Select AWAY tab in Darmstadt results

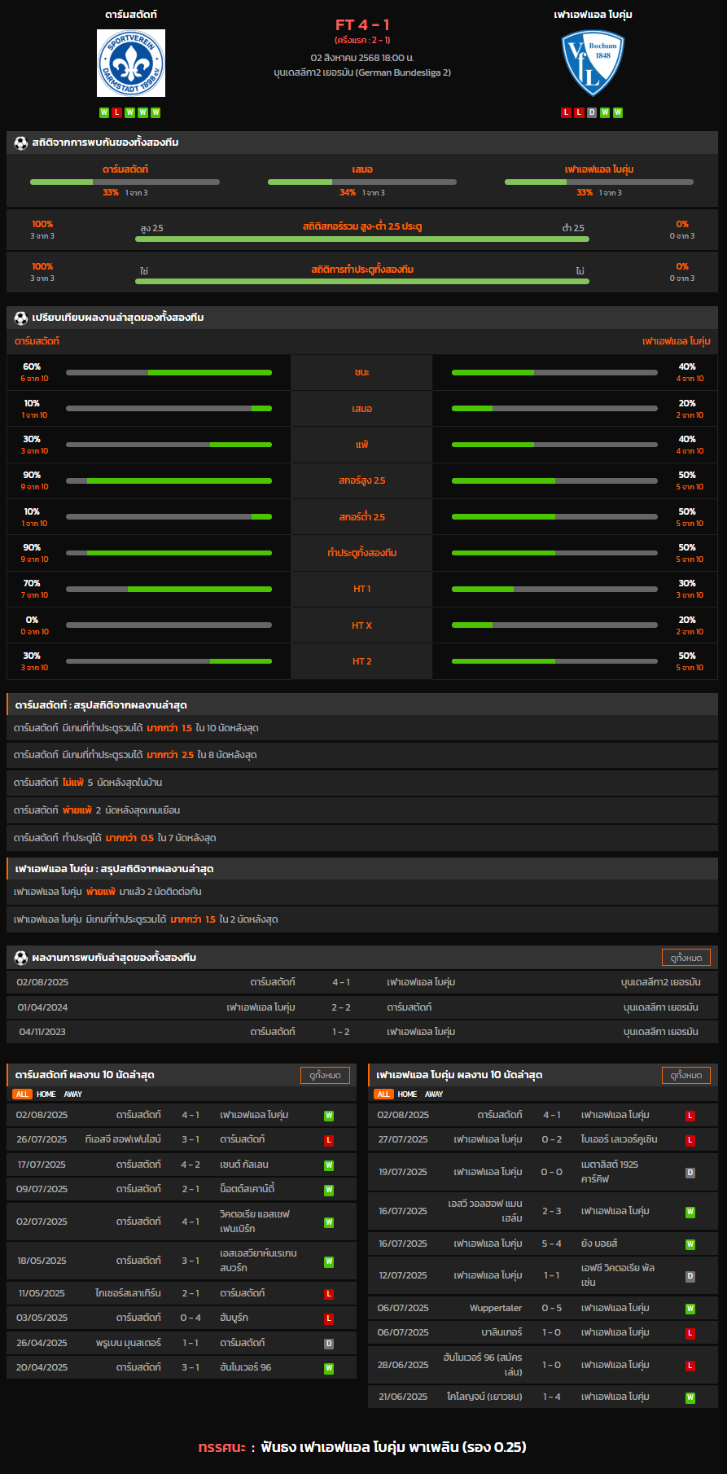click(x=73, y=1095)
